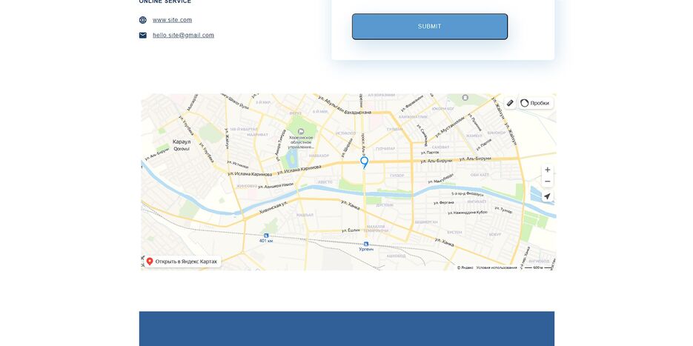Click the 5-й пр-д Фирдауси label
Viewport: 693px width, 346px height.
click(467, 193)
